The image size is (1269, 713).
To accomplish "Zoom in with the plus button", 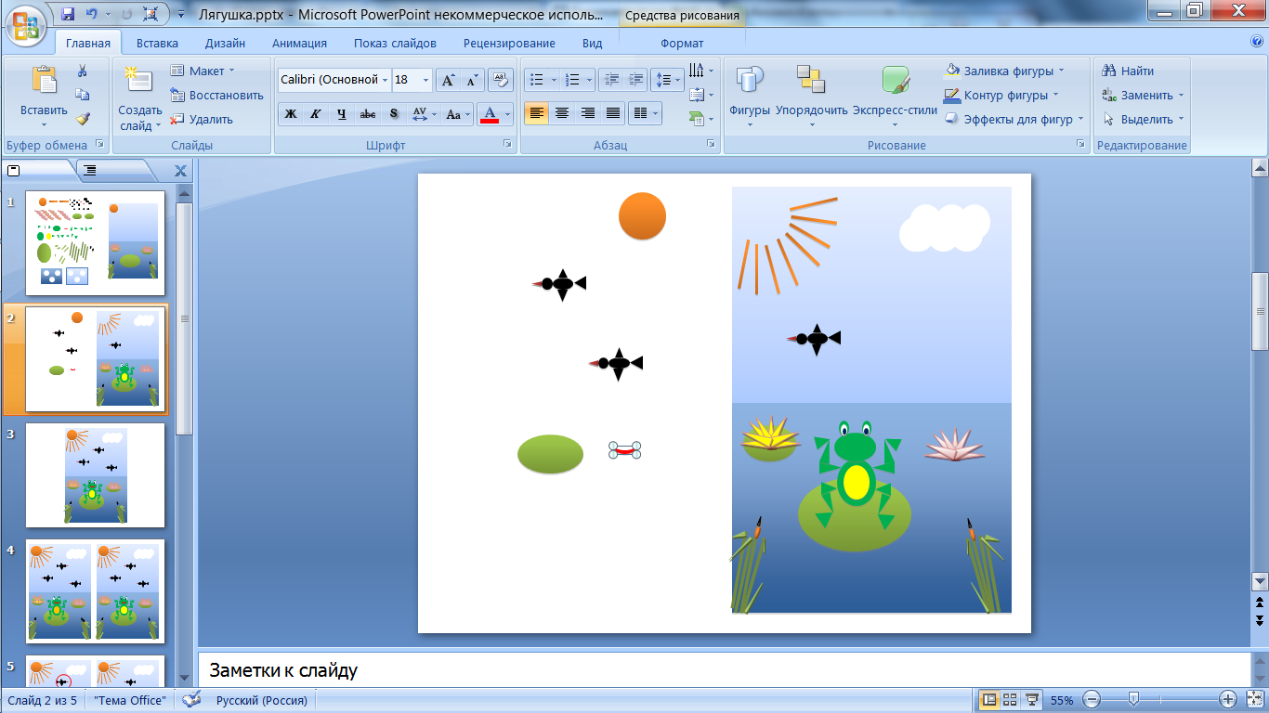I will pos(1228,699).
